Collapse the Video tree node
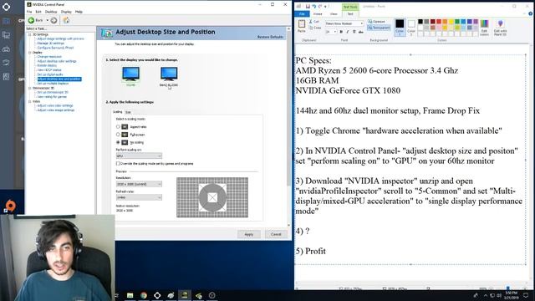 30,101
